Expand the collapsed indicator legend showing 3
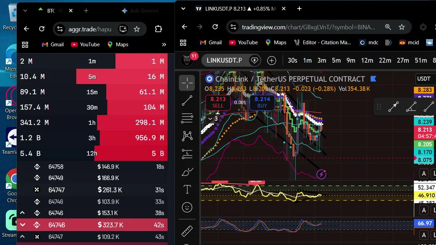The height and width of the screenshot is (245, 436). (x=213, y=119)
